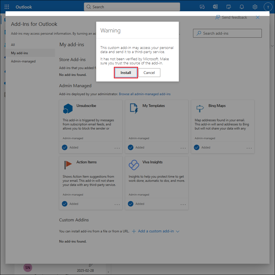Screen dimensions: 275x275
Task: Click the My Templates add-in icon
Action: 134,109
